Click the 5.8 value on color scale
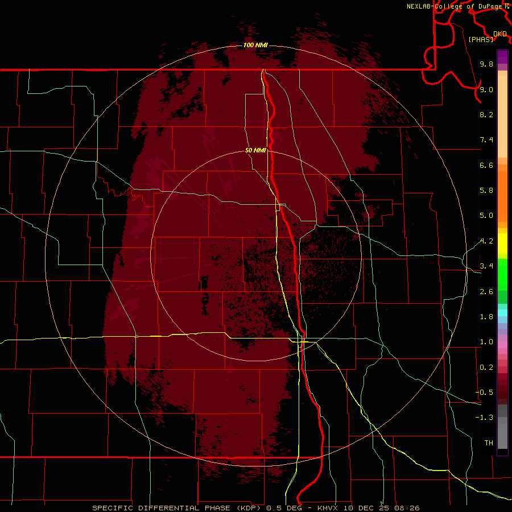Viewport: 512px width, 512px height. tap(486, 191)
